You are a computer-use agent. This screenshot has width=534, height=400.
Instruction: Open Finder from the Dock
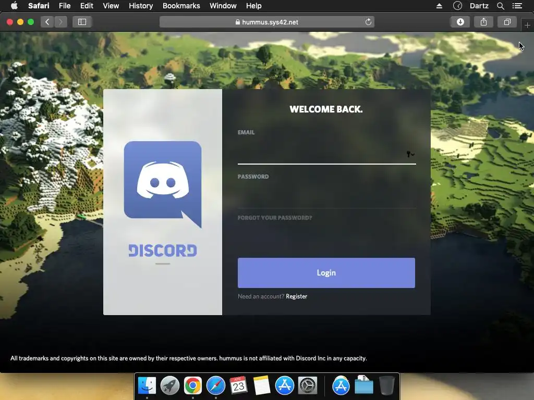point(147,386)
